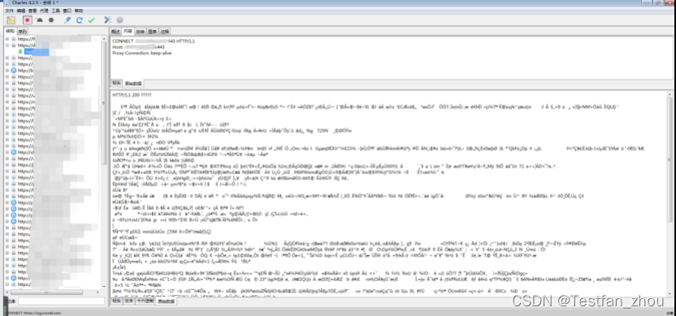676x316 pixels.
Task: Repeat the selected request with the blue arrow
Action: pyautogui.click(x=80, y=19)
